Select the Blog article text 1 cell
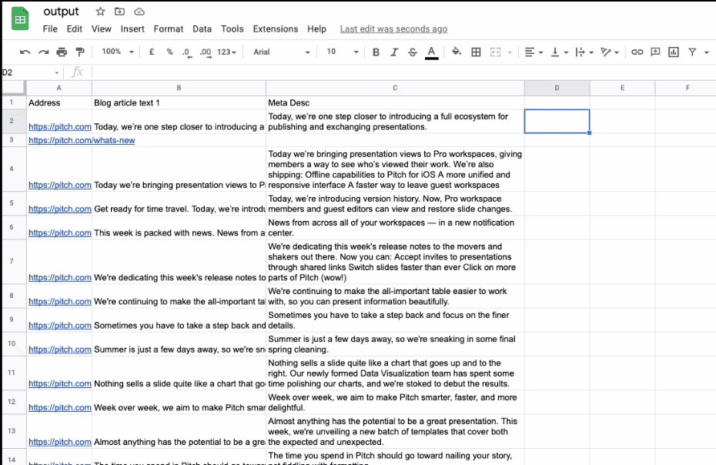The width and height of the screenshot is (716, 465). click(x=179, y=102)
